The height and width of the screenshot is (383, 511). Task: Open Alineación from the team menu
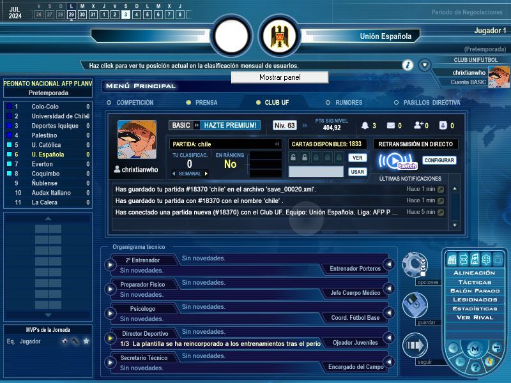coord(474,273)
